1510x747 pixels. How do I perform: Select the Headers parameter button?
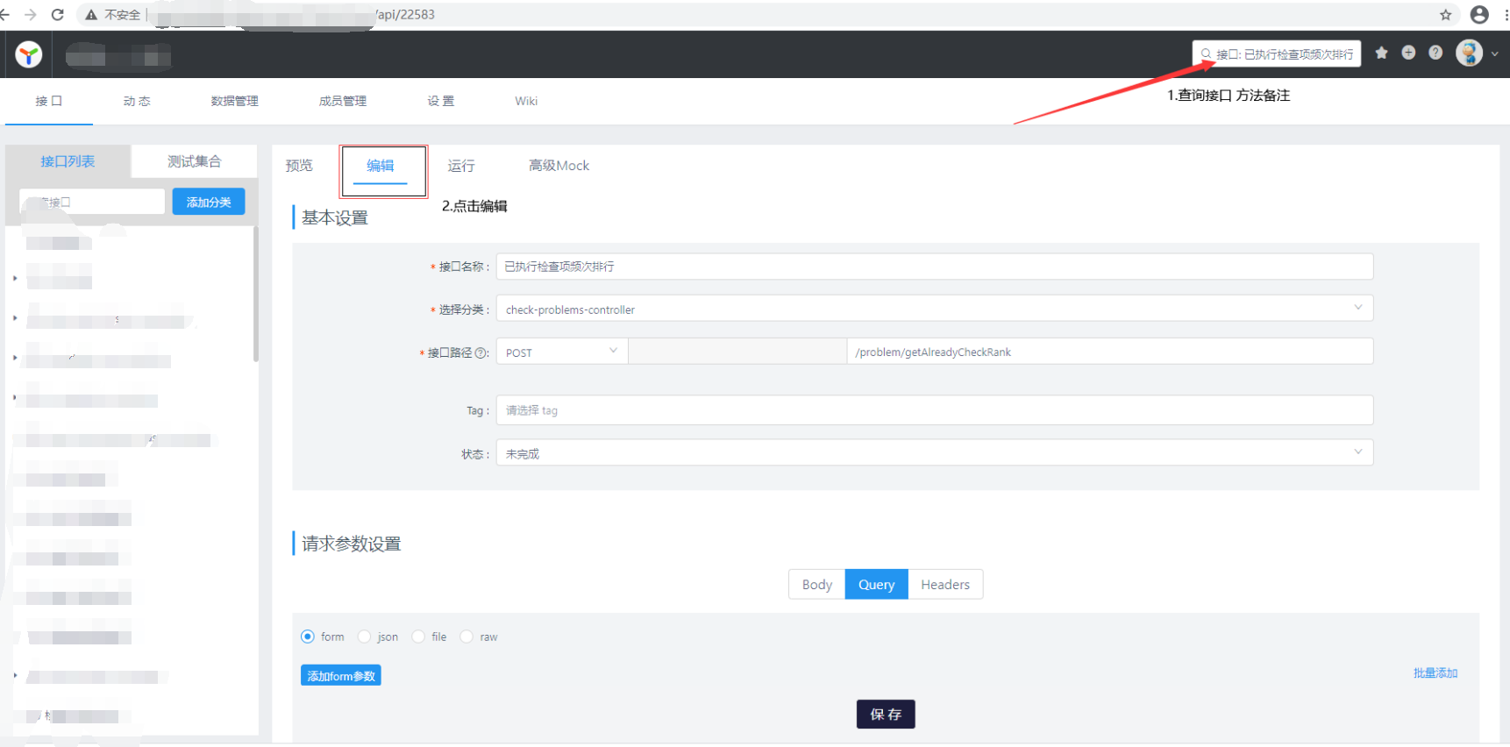coord(945,585)
